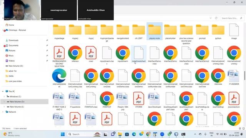The image size is (246, 138).
Task: Click the Search New Volume box
Action: (x=232, y=18)
